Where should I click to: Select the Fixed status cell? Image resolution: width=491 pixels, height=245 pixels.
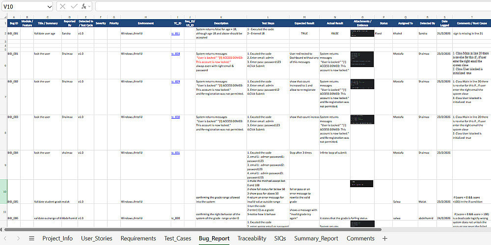tap(383, 33)
